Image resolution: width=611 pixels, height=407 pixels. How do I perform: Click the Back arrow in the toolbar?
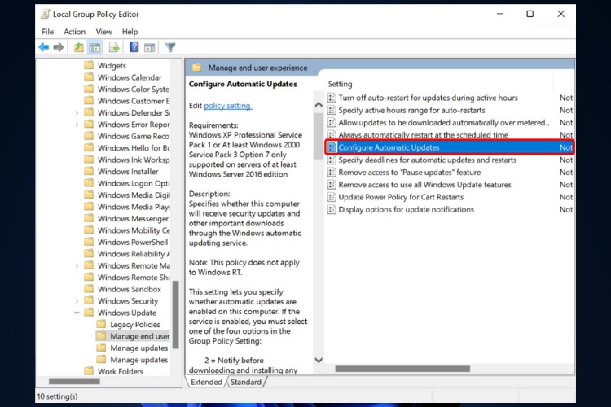(43, 47)
